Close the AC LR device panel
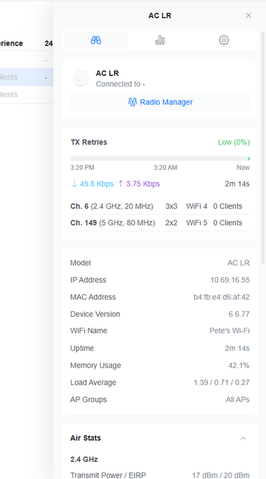266x479 pixels. pyautogui.click(x=248, y=16)
